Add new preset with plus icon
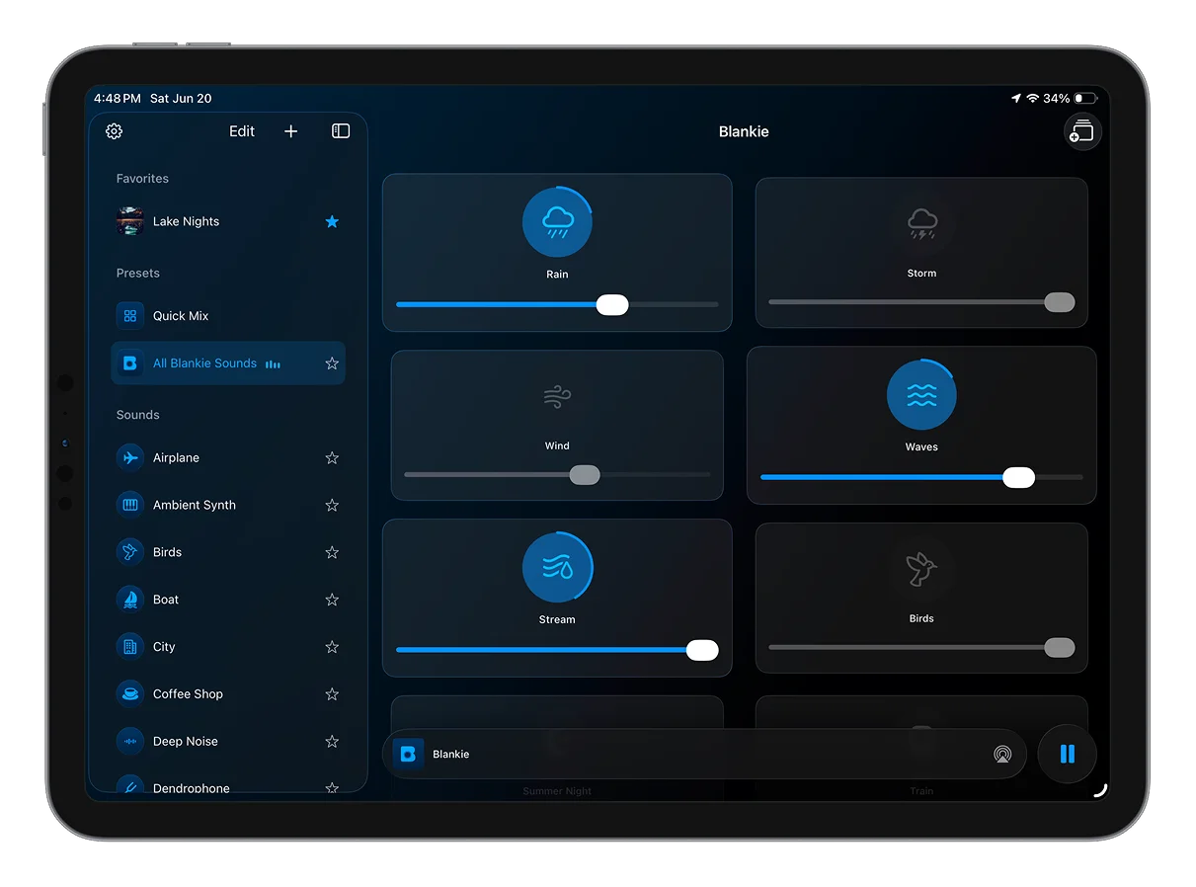1196x887 pixels. click(290, 131)
